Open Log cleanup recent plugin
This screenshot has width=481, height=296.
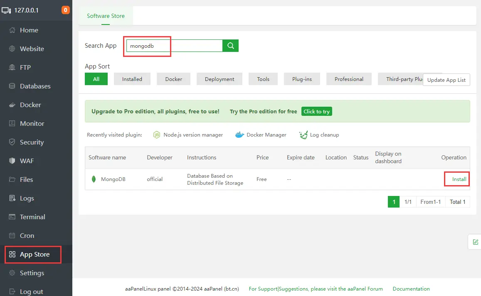(x=324, y=135)
